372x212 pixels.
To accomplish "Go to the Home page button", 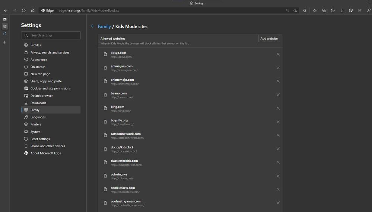I will 33,10.
